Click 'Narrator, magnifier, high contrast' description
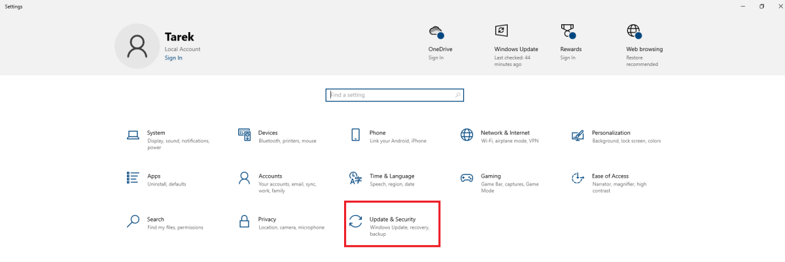785x262 pixels. pyautogui.click(x=619, y=188)
